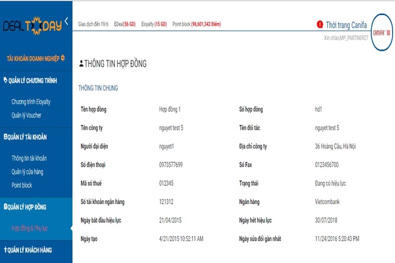The height and width of the screenshot is (263, 395).
Task: Click the tag icon of Quản lý chương trình
Action: tap(6, 80)
